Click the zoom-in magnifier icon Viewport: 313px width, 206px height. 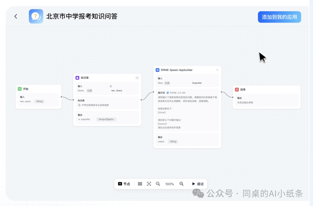(x=181, y=184)
